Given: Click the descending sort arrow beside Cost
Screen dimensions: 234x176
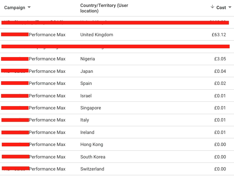Looking at the screenshot, I should [x=212, y=7].
